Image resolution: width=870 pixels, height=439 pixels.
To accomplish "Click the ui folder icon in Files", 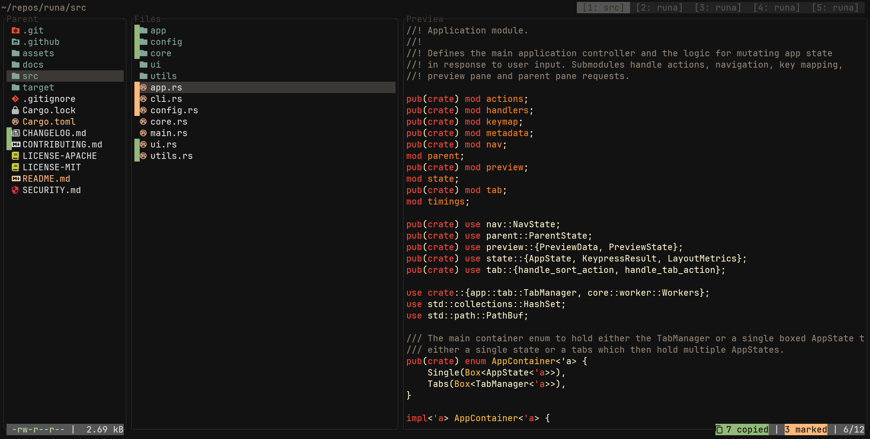I will [144, 65].
